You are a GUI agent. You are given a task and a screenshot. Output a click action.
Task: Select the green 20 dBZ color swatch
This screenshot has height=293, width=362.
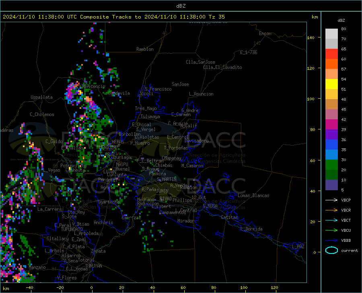(x=331, y=165)
